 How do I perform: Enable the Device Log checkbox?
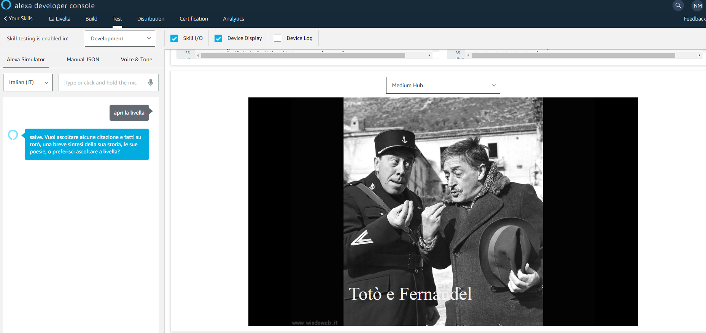tap(278, 38)
